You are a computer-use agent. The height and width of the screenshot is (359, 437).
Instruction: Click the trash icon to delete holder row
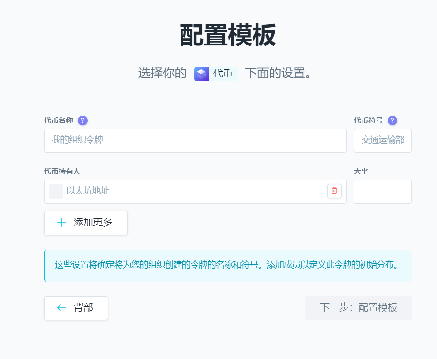point(333,192)
